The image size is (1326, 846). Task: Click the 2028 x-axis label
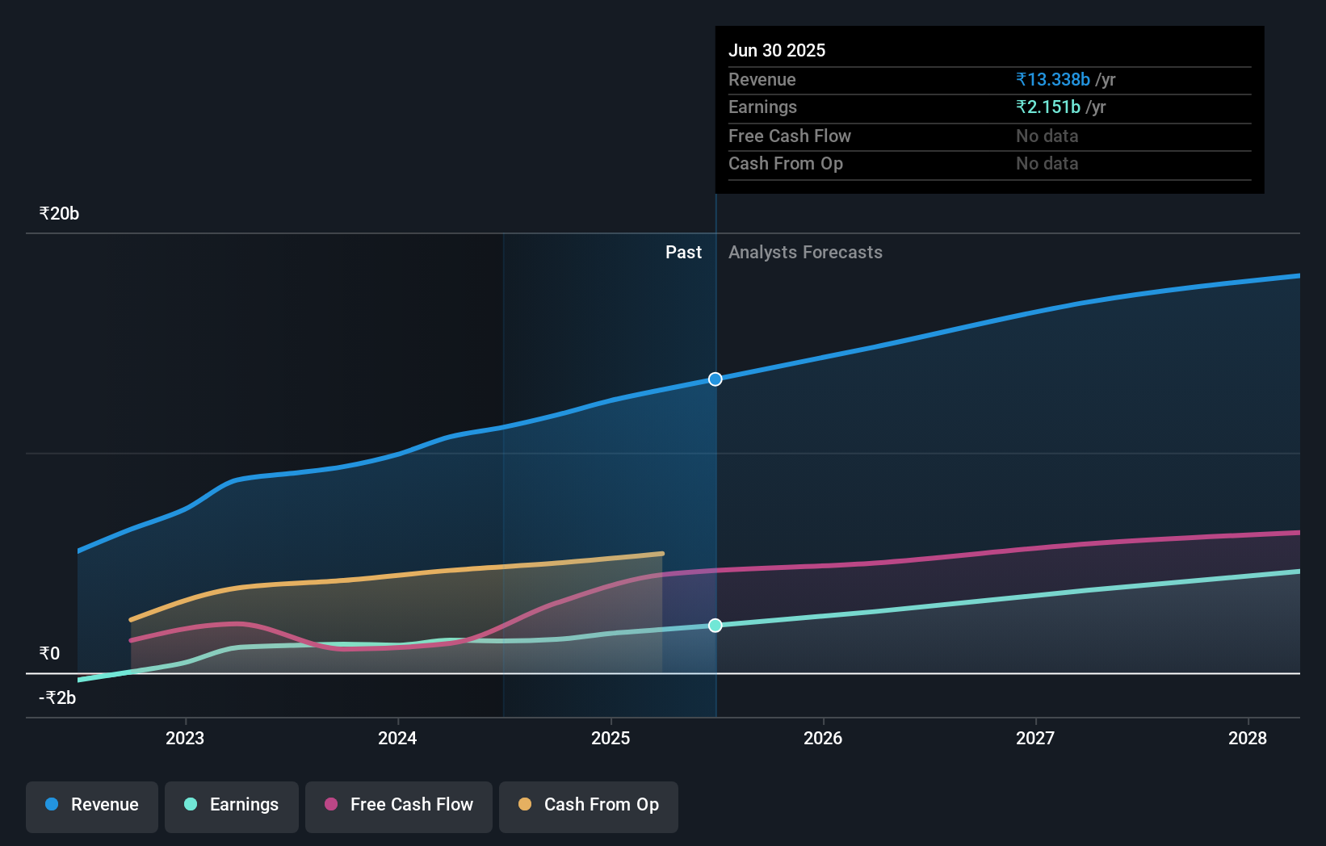pos(1248,738)
